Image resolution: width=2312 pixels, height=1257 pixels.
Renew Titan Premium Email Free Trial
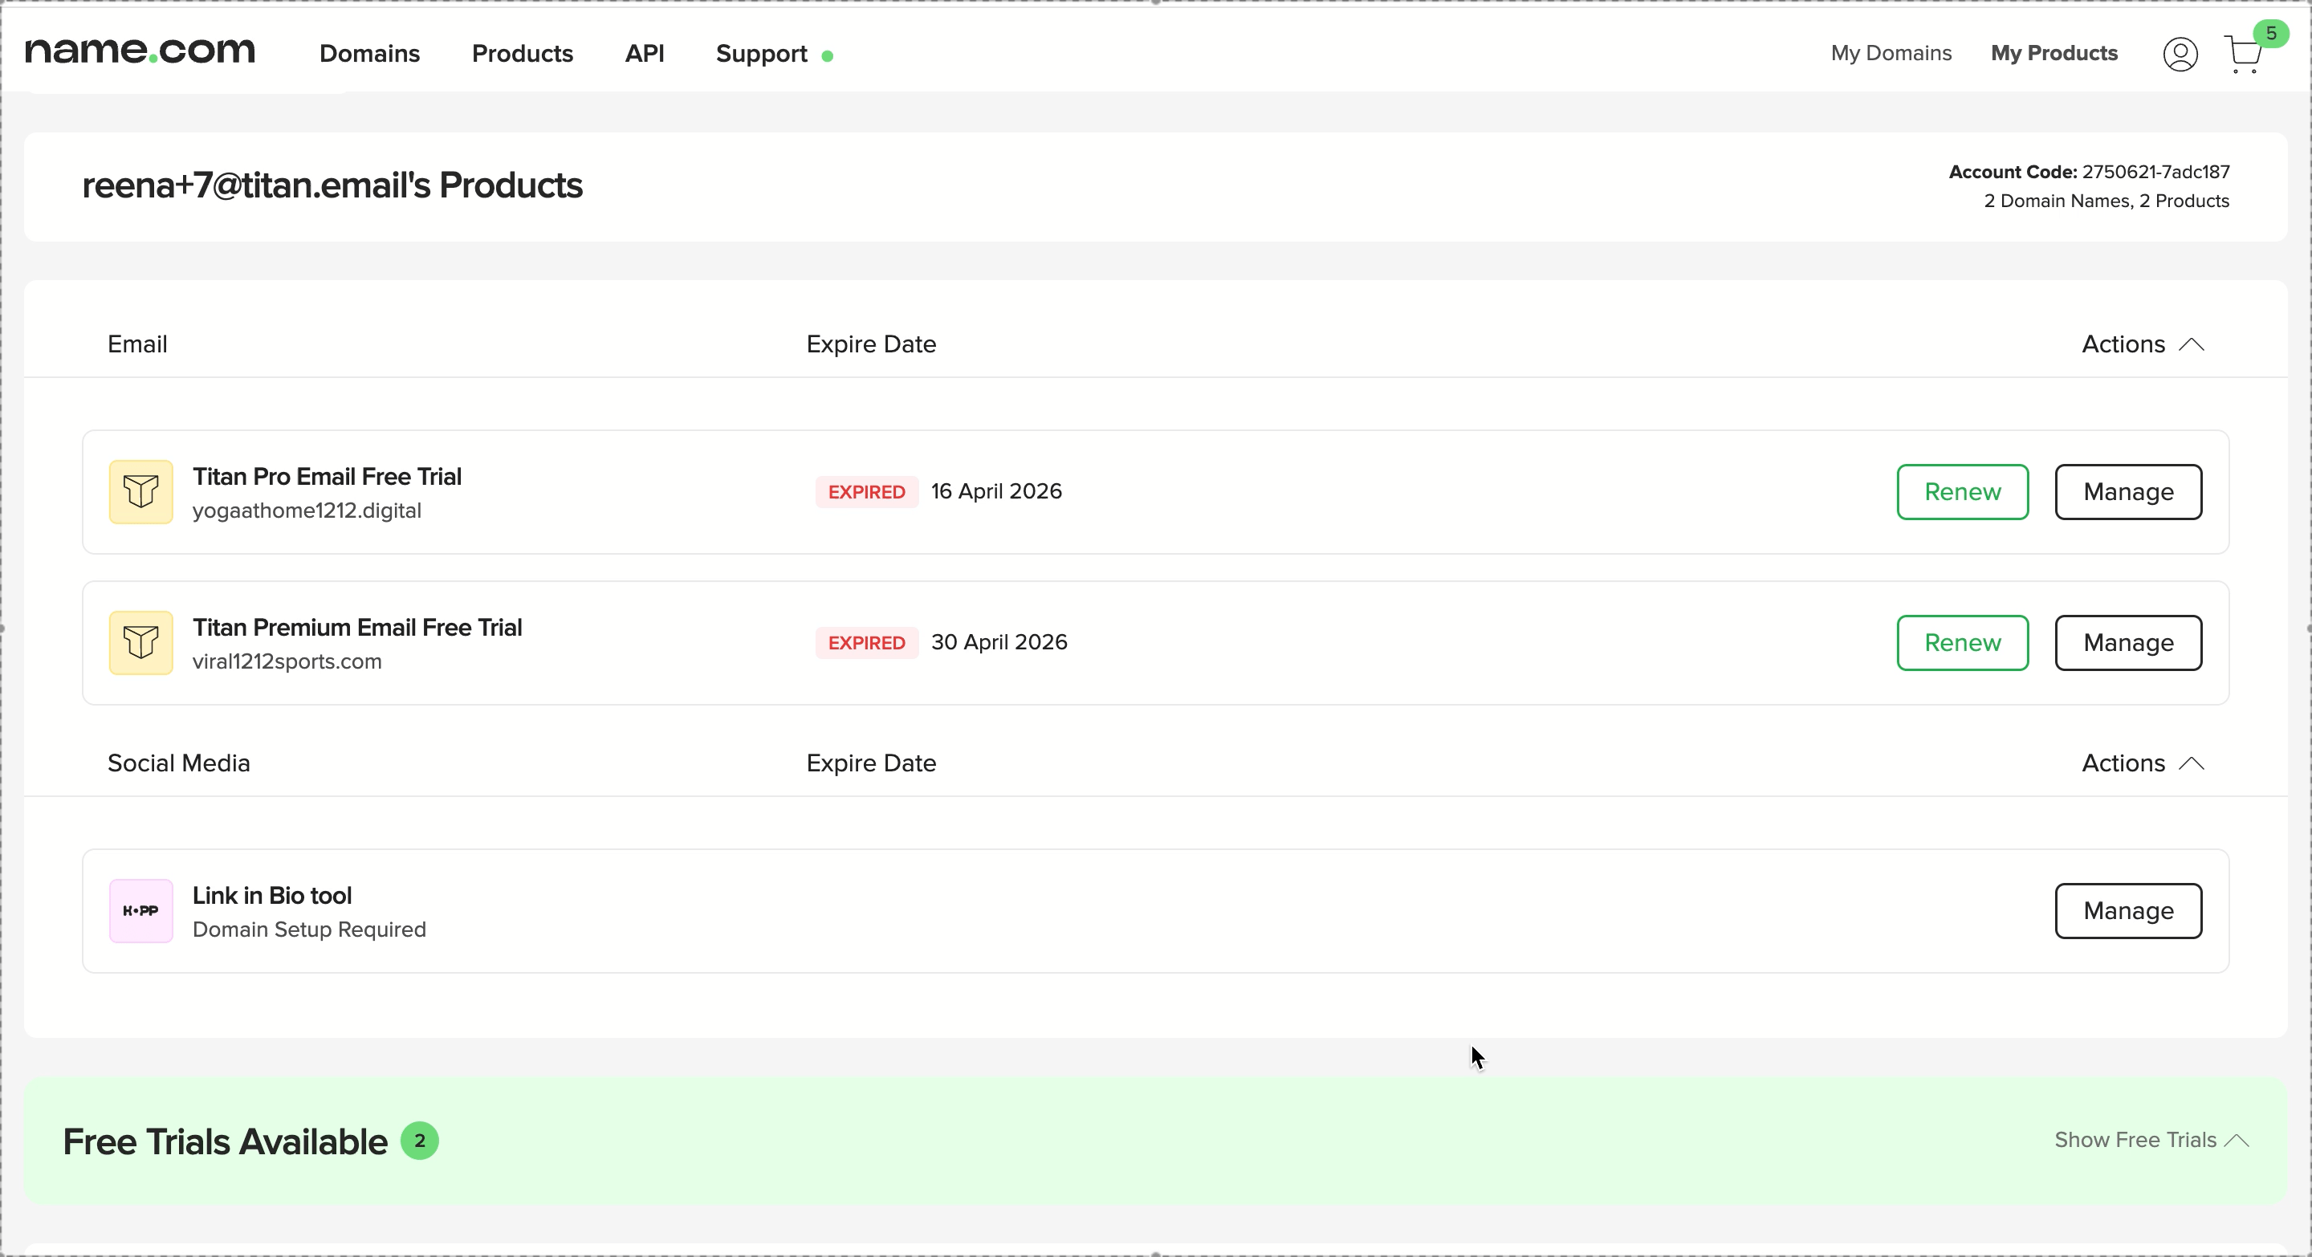(x=1963, y=642)
